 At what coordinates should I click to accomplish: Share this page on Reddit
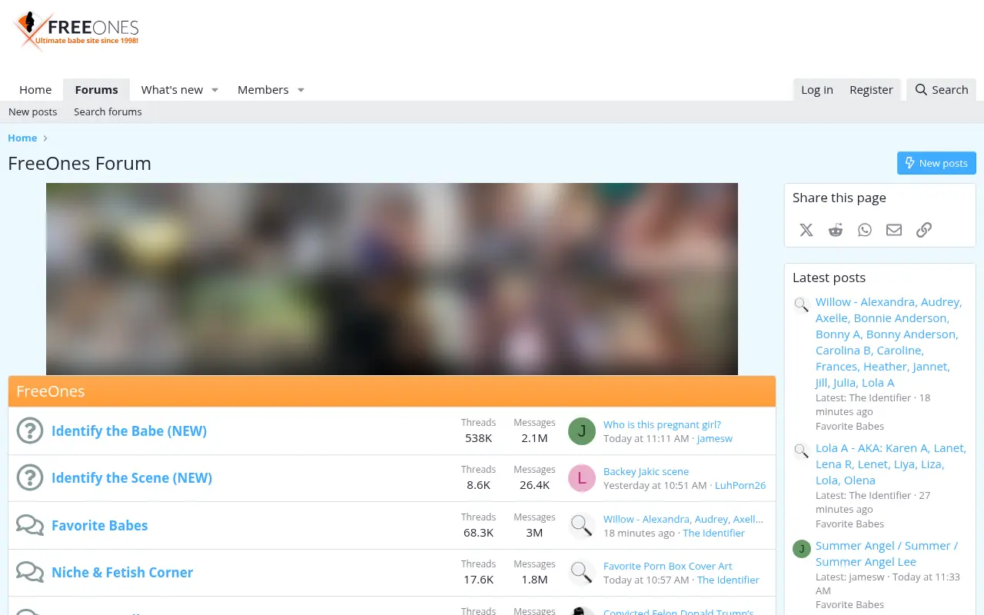(836, 230)
